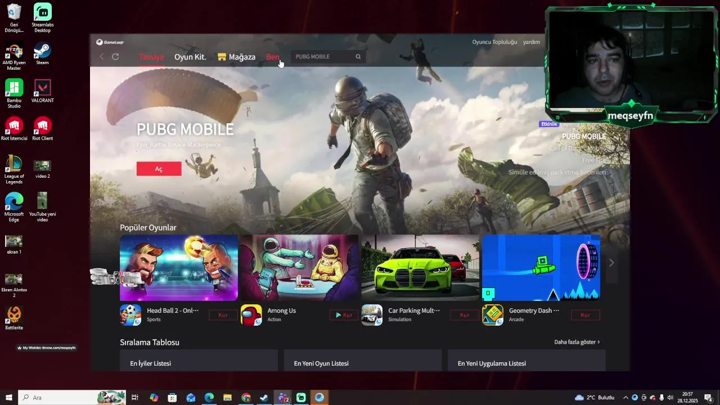
Task: Switch to the Tavsiye tab
Action: 151,57
